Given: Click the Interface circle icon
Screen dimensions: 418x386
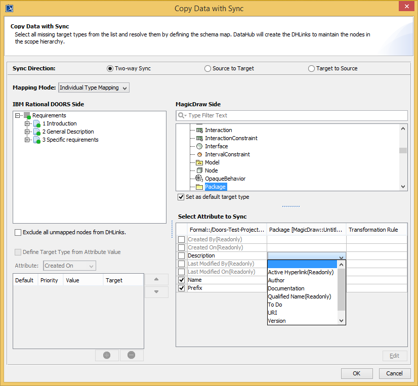Looking at the screenshot, I should [x=199, y=146].
